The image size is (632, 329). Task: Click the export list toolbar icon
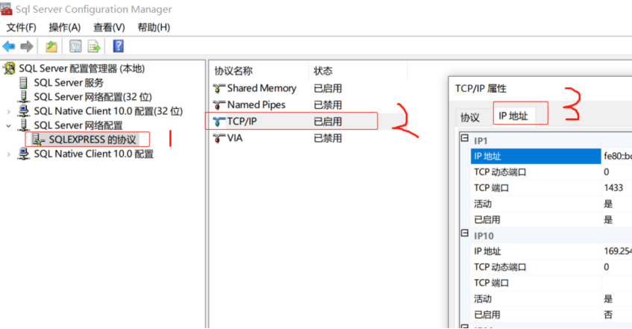pos(94,46)
